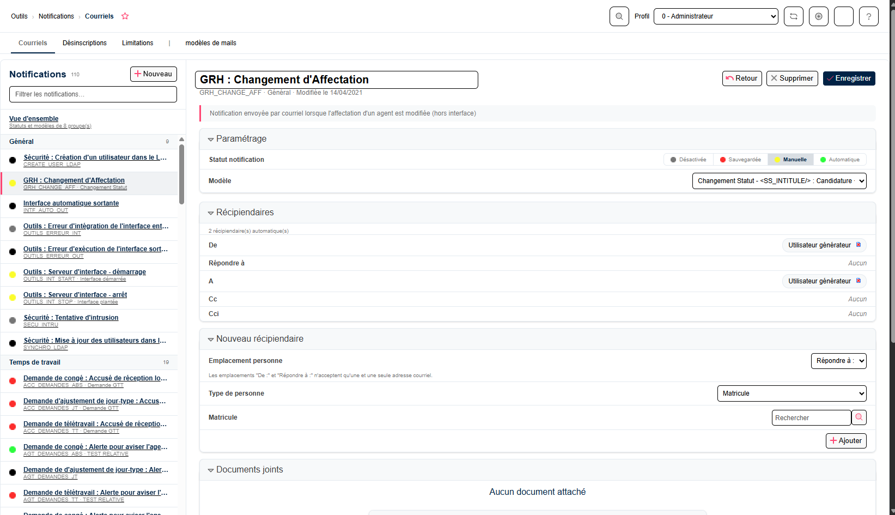The height and width of the screenshot is (515, 895).
Task: Open Interface automatique sortante notification
Action: point(71,203)
